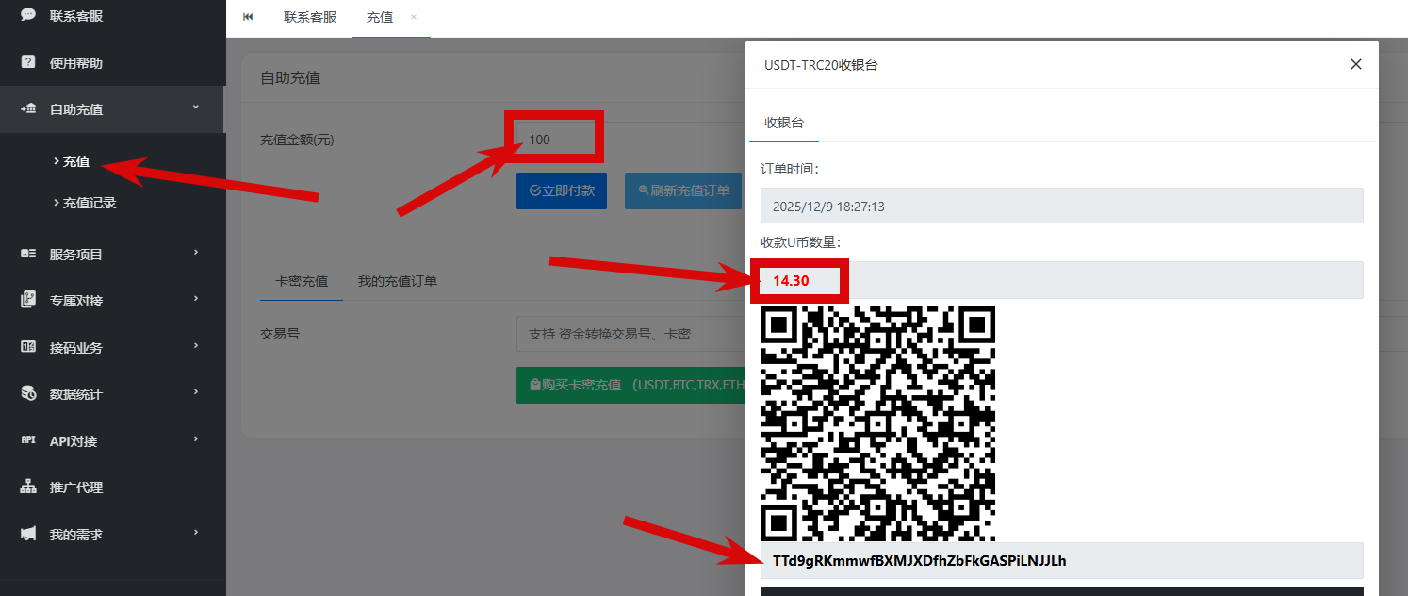Click the API对接 icon in sidebar
The width and height of the screenshot is (1408, 596).
28,440
